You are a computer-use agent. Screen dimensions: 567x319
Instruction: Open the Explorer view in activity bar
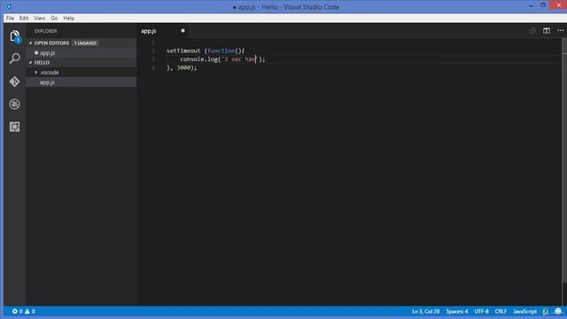point(14,36)
